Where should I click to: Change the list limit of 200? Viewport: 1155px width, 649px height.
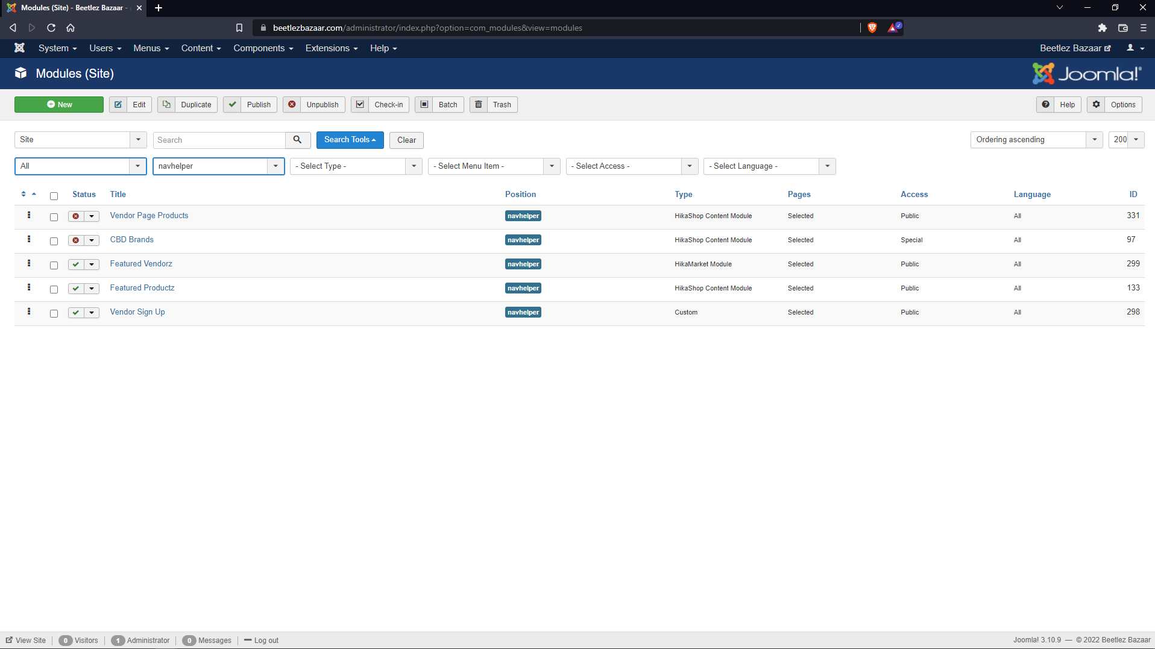tap(1126, 140)
